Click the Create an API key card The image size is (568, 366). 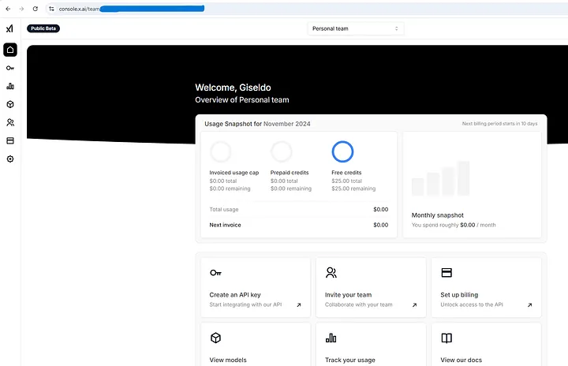[x=256, y=287]
